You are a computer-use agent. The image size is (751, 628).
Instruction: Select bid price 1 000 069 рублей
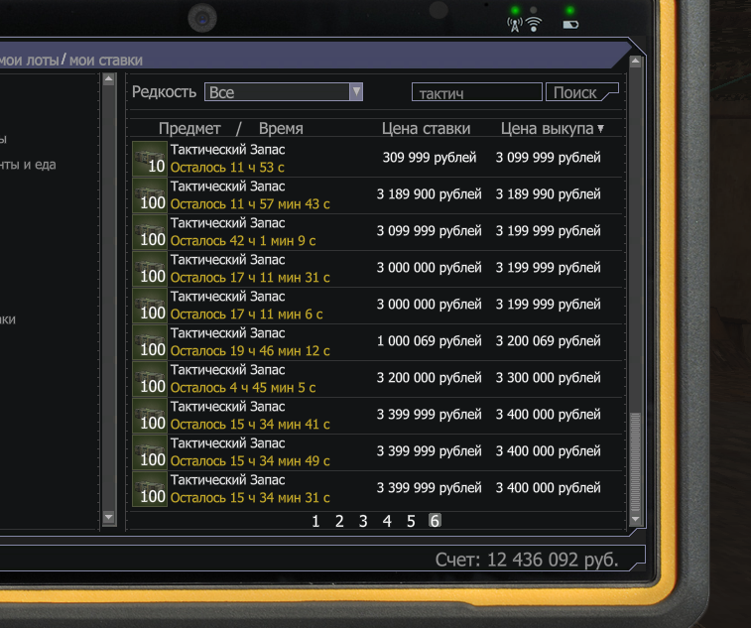click(429, 341)
